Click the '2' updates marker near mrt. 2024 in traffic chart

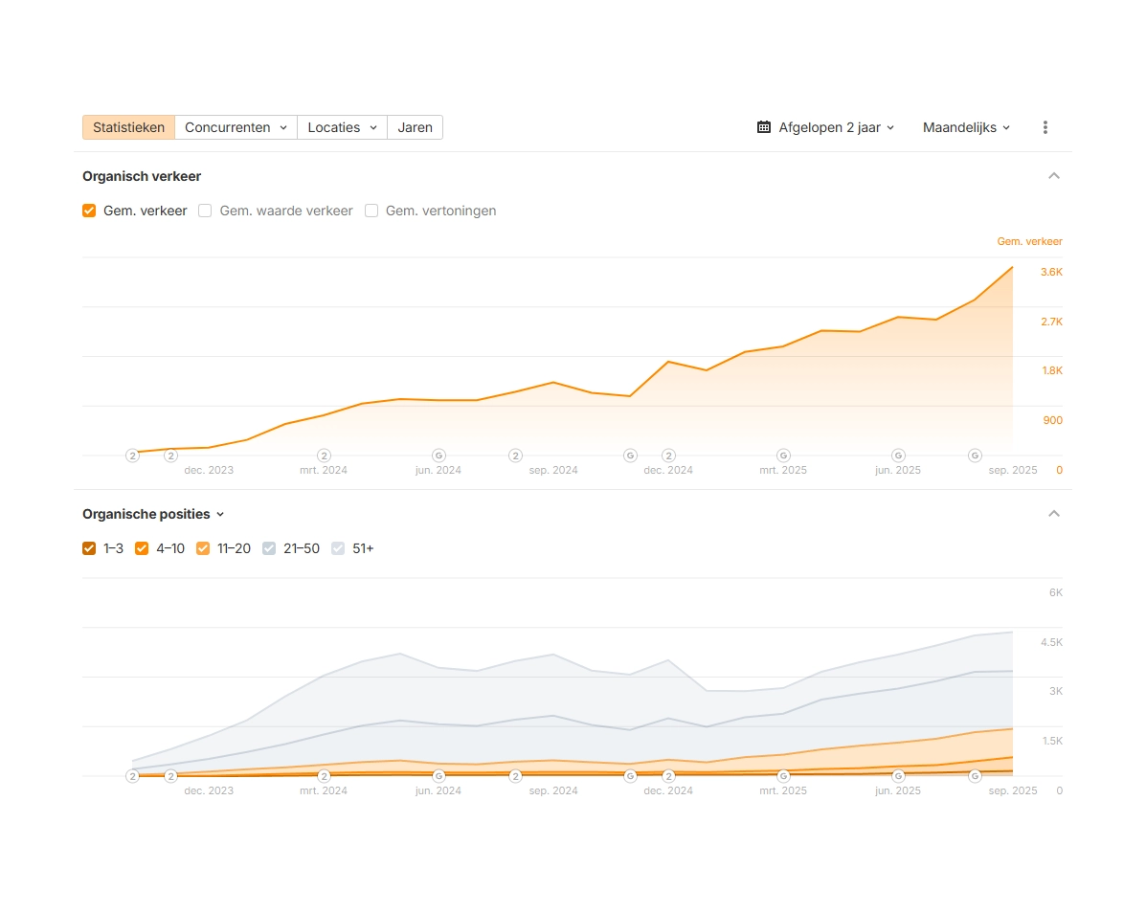click(x=324, y=456)
